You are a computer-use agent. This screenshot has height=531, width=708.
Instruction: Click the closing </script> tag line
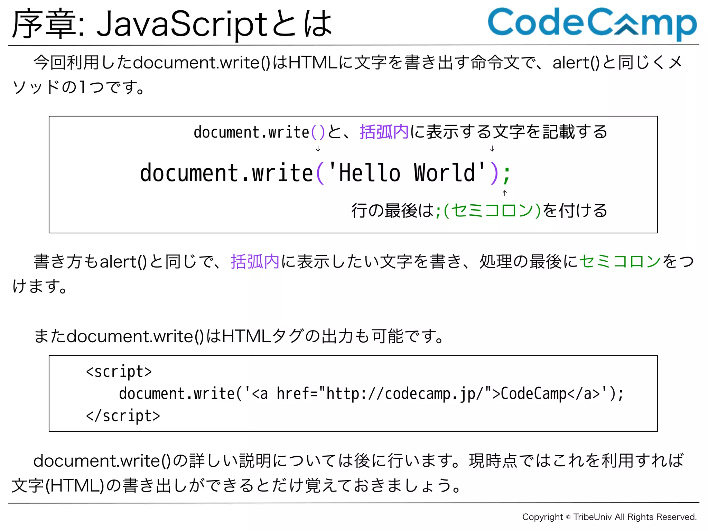123,416
